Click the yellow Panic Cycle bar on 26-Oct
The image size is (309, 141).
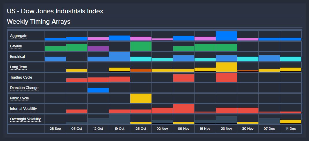[x=141, y=98]
